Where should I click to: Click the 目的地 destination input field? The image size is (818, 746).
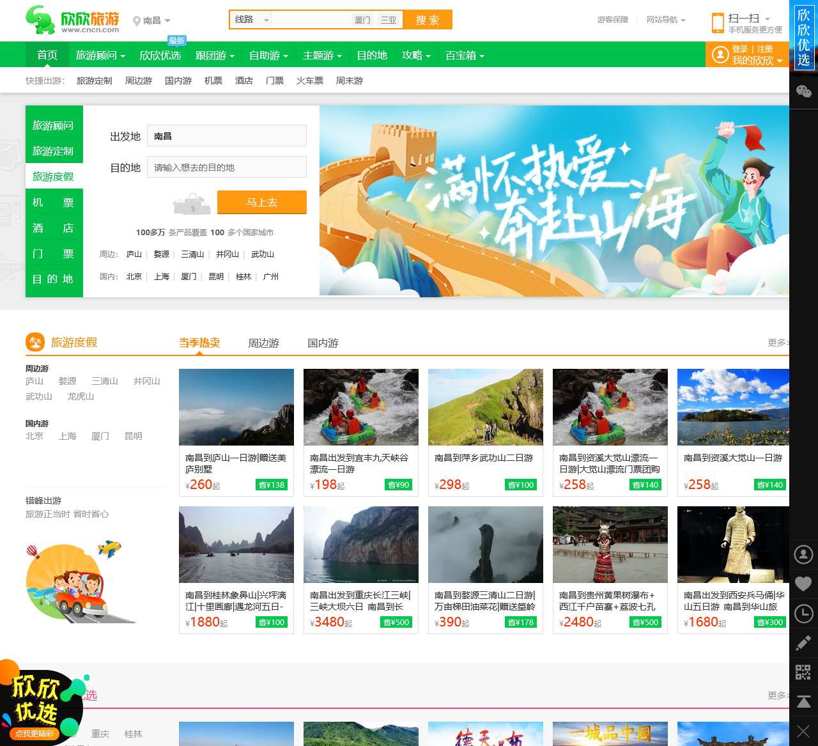click(x=227, y=167)
